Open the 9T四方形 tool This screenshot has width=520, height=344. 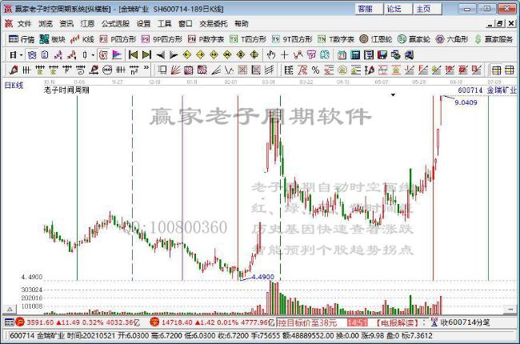[x=292, y=39]
